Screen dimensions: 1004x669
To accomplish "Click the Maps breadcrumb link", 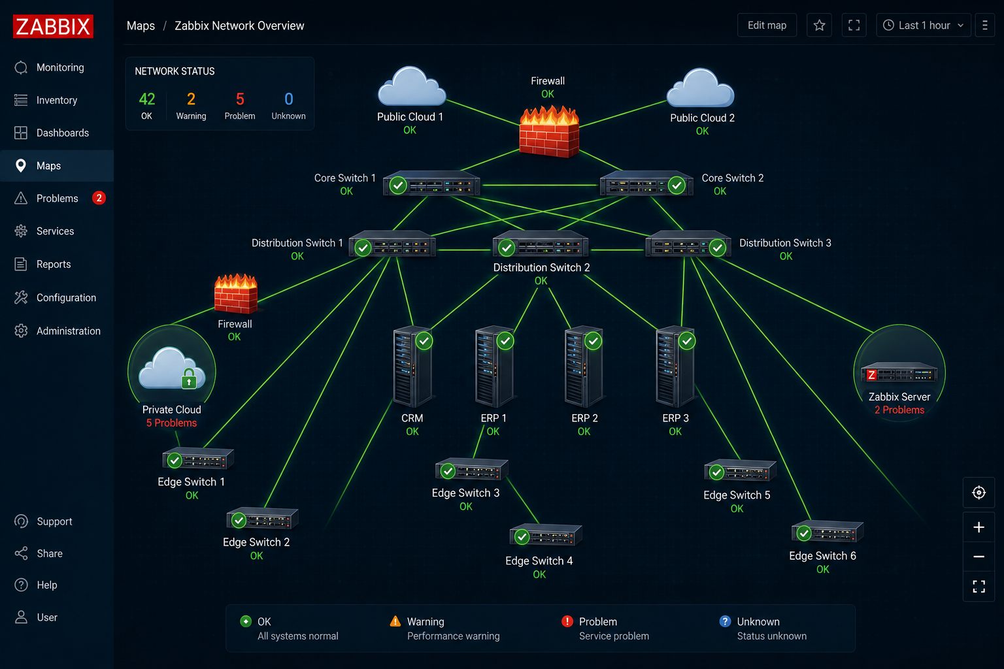I will click(141, 25).
